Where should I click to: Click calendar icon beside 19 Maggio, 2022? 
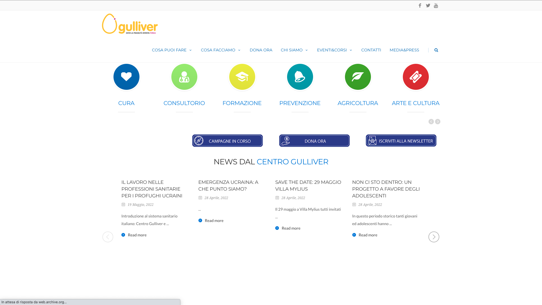[123, 204]
